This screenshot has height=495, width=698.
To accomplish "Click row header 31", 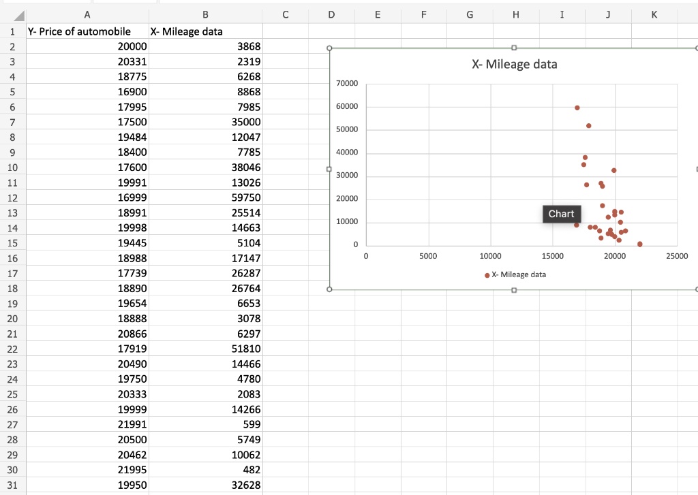I will click(12, 485).
